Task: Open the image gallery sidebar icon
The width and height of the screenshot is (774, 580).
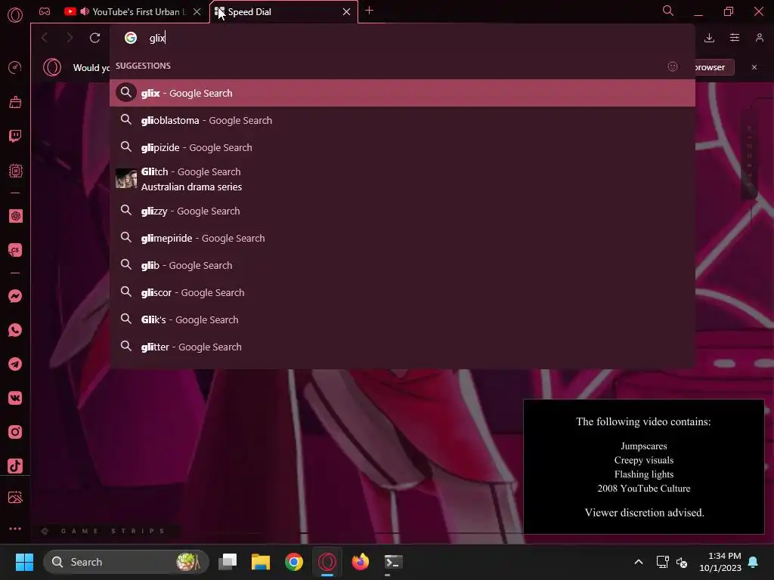Action: (15, 497)
